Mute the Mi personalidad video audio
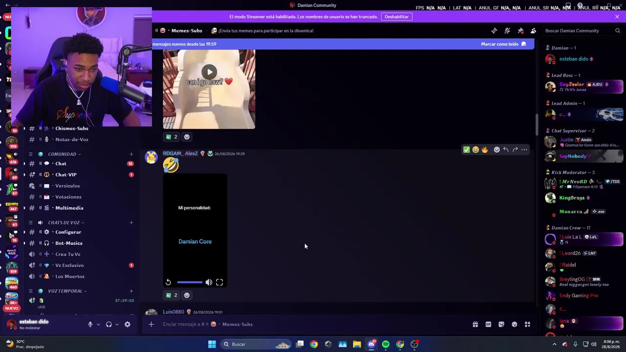Screen dimensions: 626x352 tap(209, 282)
